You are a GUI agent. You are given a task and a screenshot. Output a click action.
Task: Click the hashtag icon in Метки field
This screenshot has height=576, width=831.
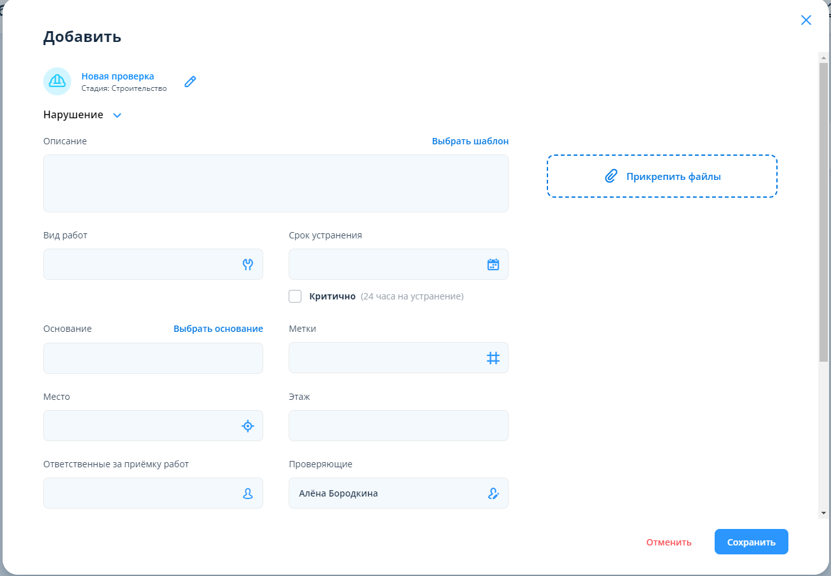(x=493, y=358)
